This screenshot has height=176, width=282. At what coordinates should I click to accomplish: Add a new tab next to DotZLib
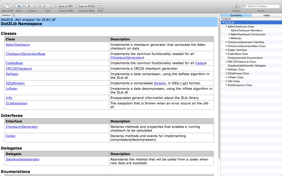click(13, 15)
